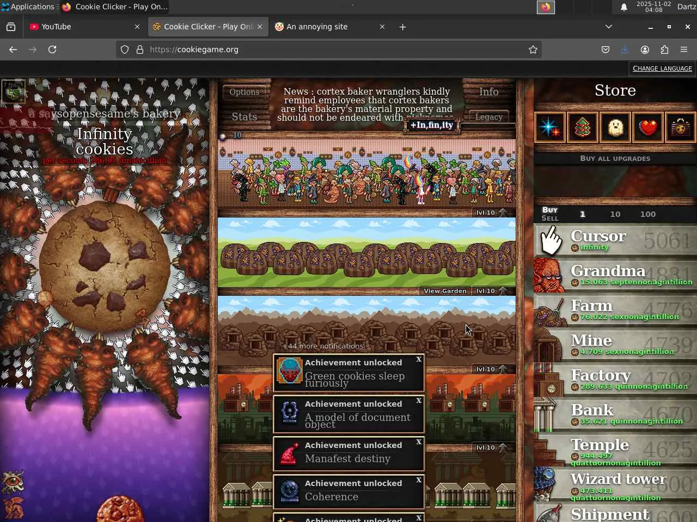Image resolution: width=697 pixels, height=522 pixels.
Task: Switch to the YouTube tab
Action: (84, 27)
